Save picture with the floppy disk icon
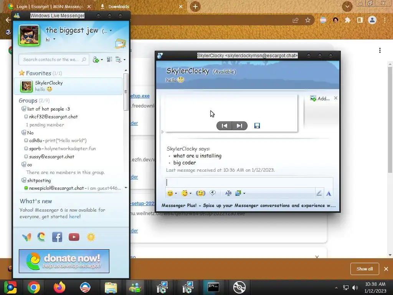Viewport: 393px width, 295px height. click(x=257, y=126)
